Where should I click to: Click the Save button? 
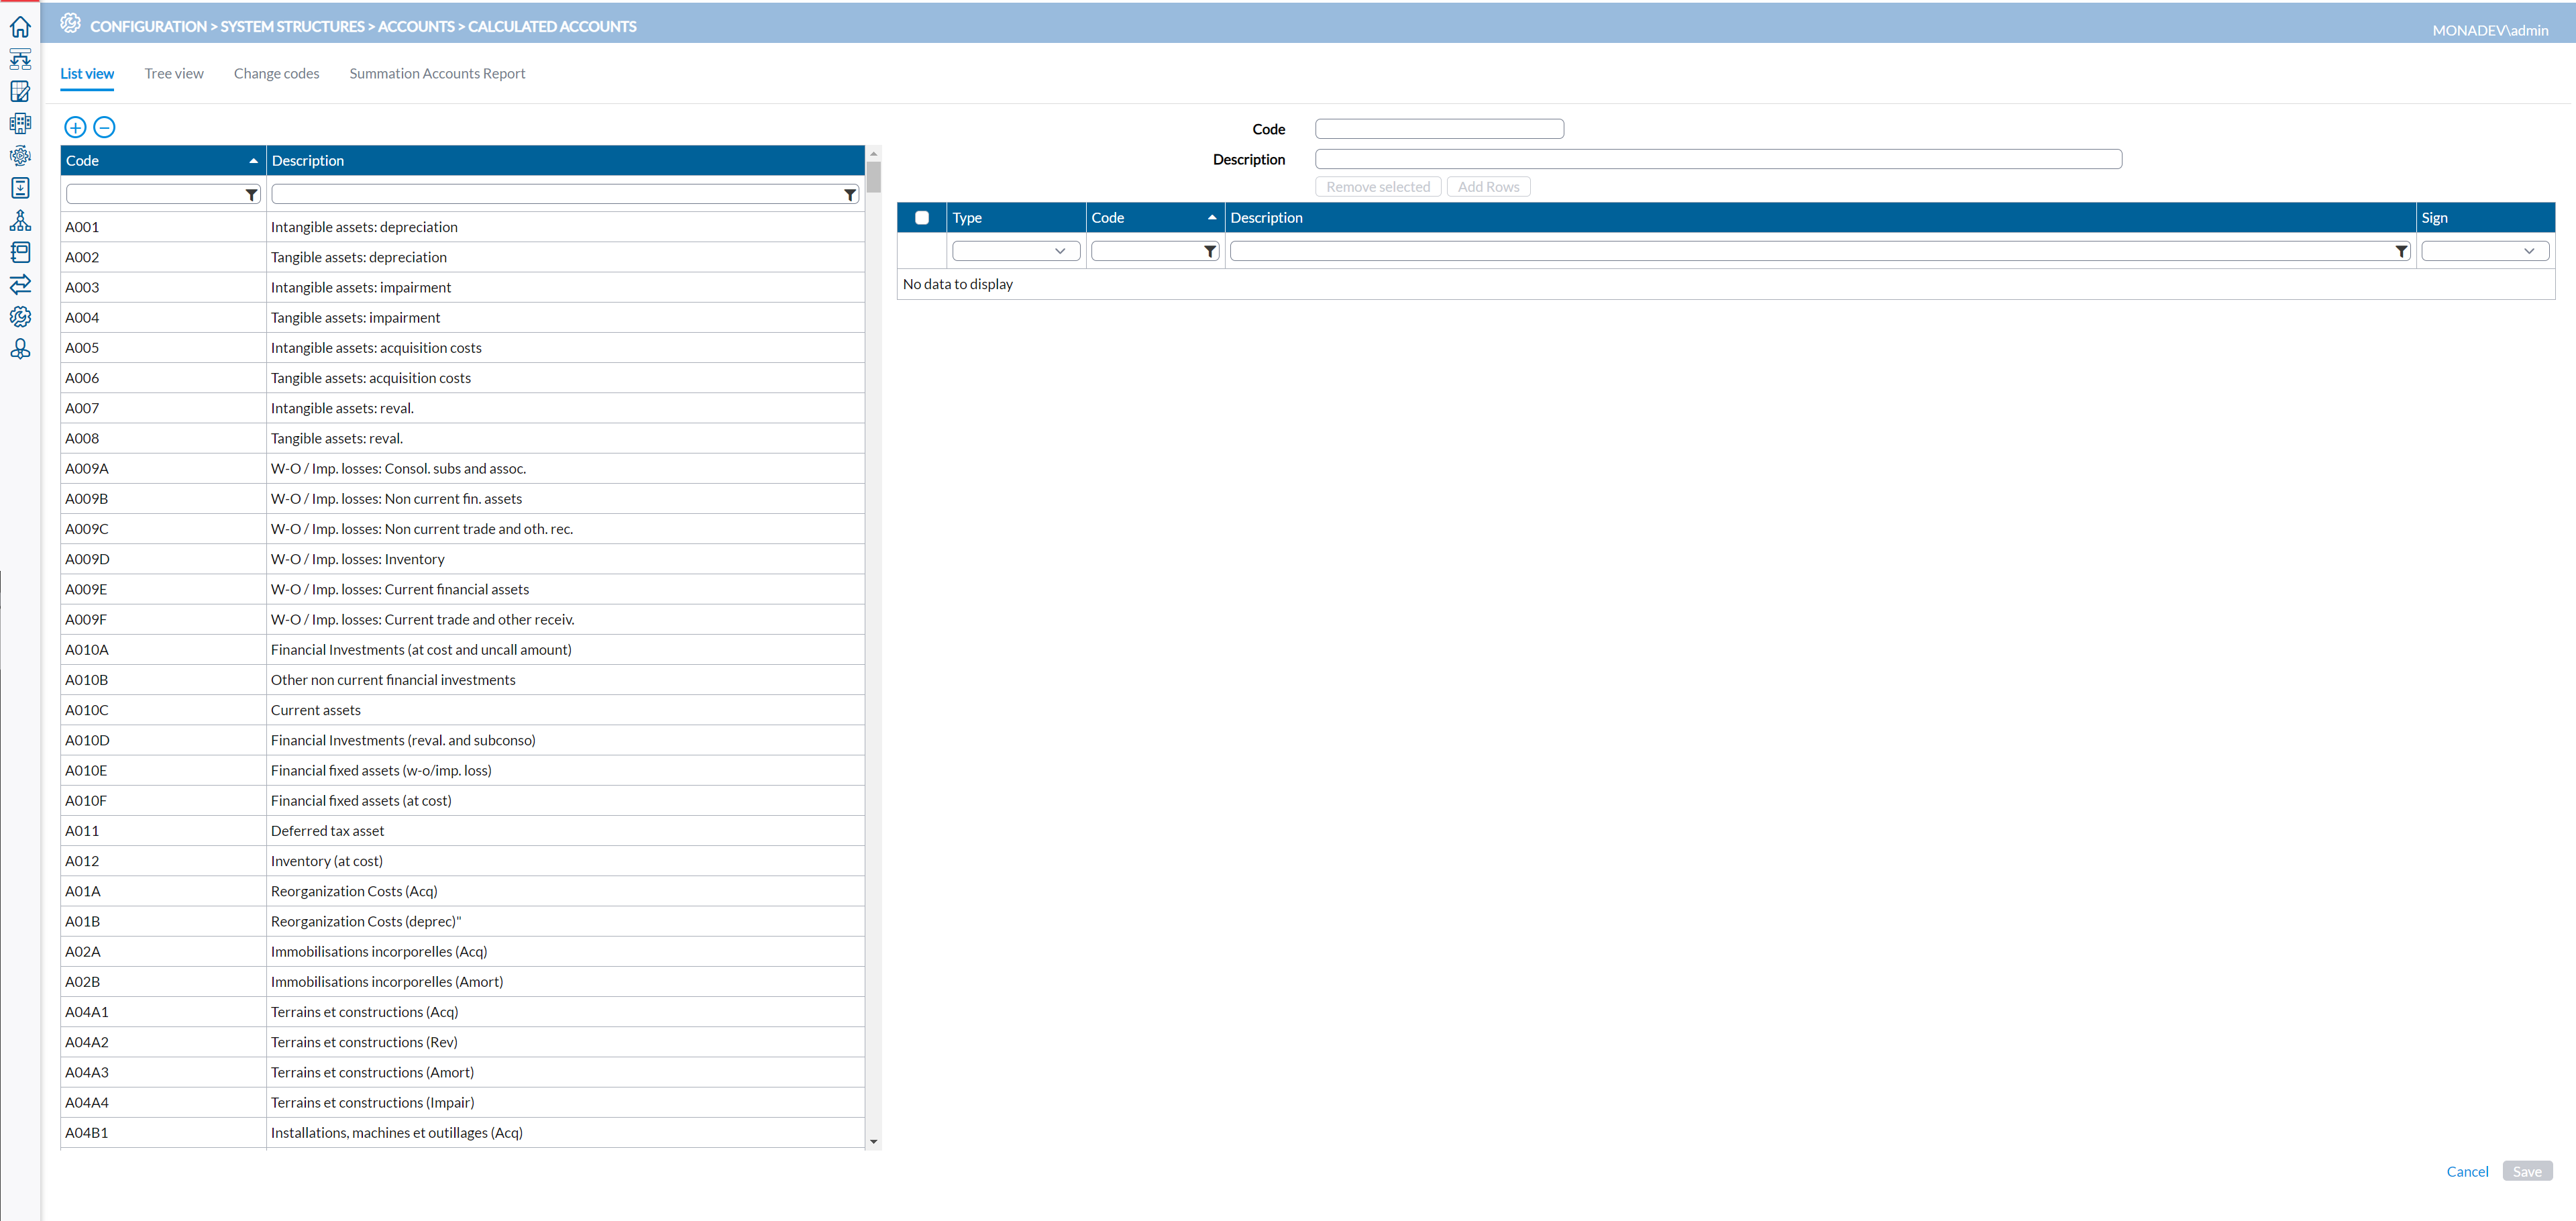[2527, 1171]
